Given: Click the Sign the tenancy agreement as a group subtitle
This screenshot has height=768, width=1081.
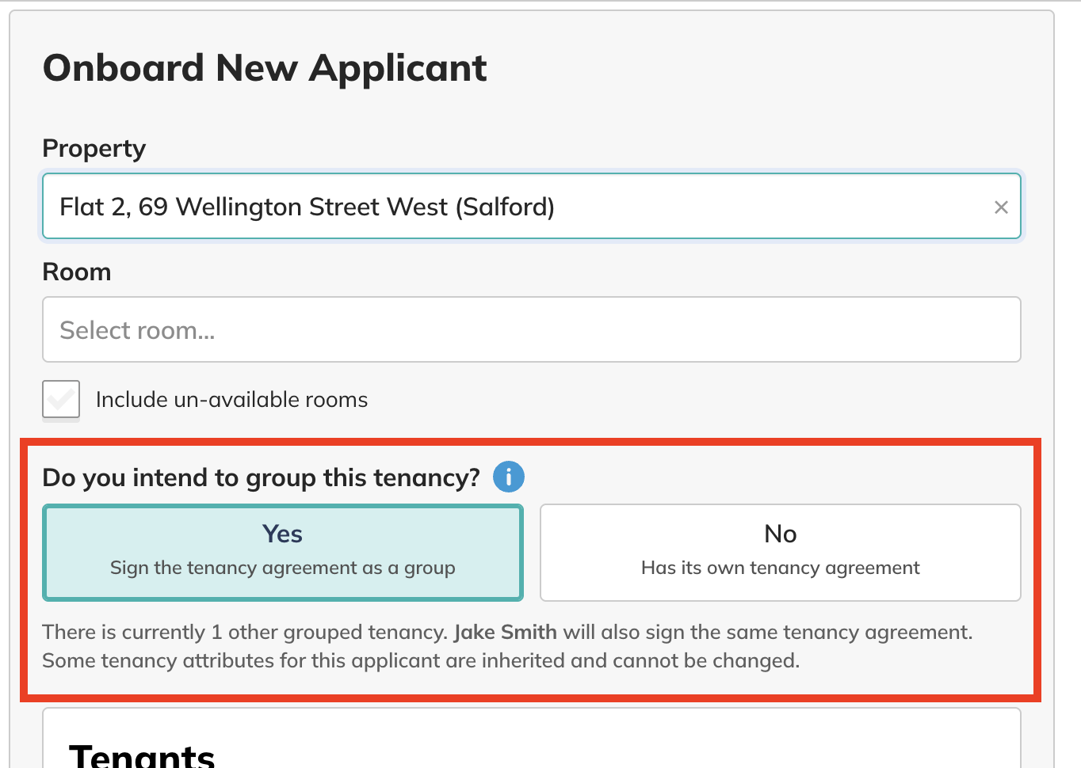Looking at the screenshot, I should 283,568.
